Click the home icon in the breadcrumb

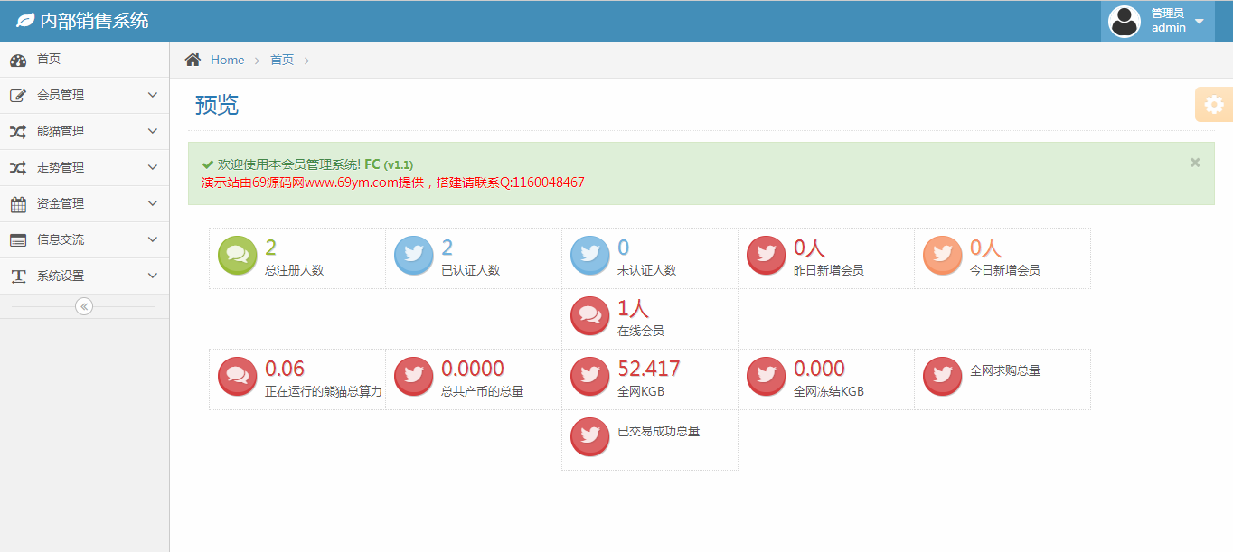click(193, 60)
